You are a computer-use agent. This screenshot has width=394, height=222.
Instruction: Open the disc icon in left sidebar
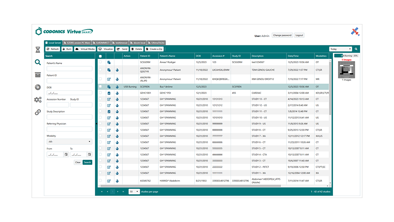click(x=38, y=87)
